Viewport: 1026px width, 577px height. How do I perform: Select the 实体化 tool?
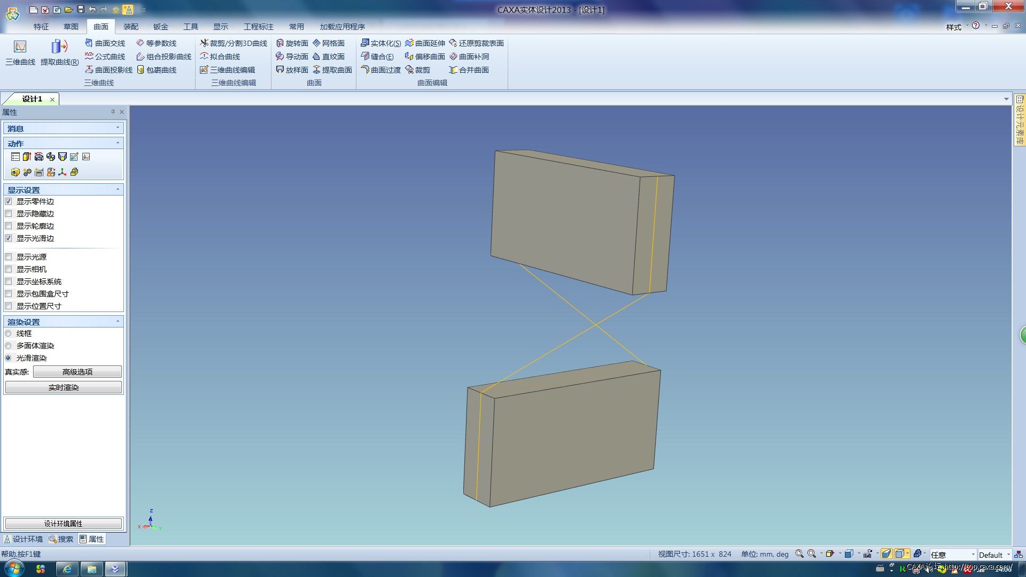tap(380, 43)
